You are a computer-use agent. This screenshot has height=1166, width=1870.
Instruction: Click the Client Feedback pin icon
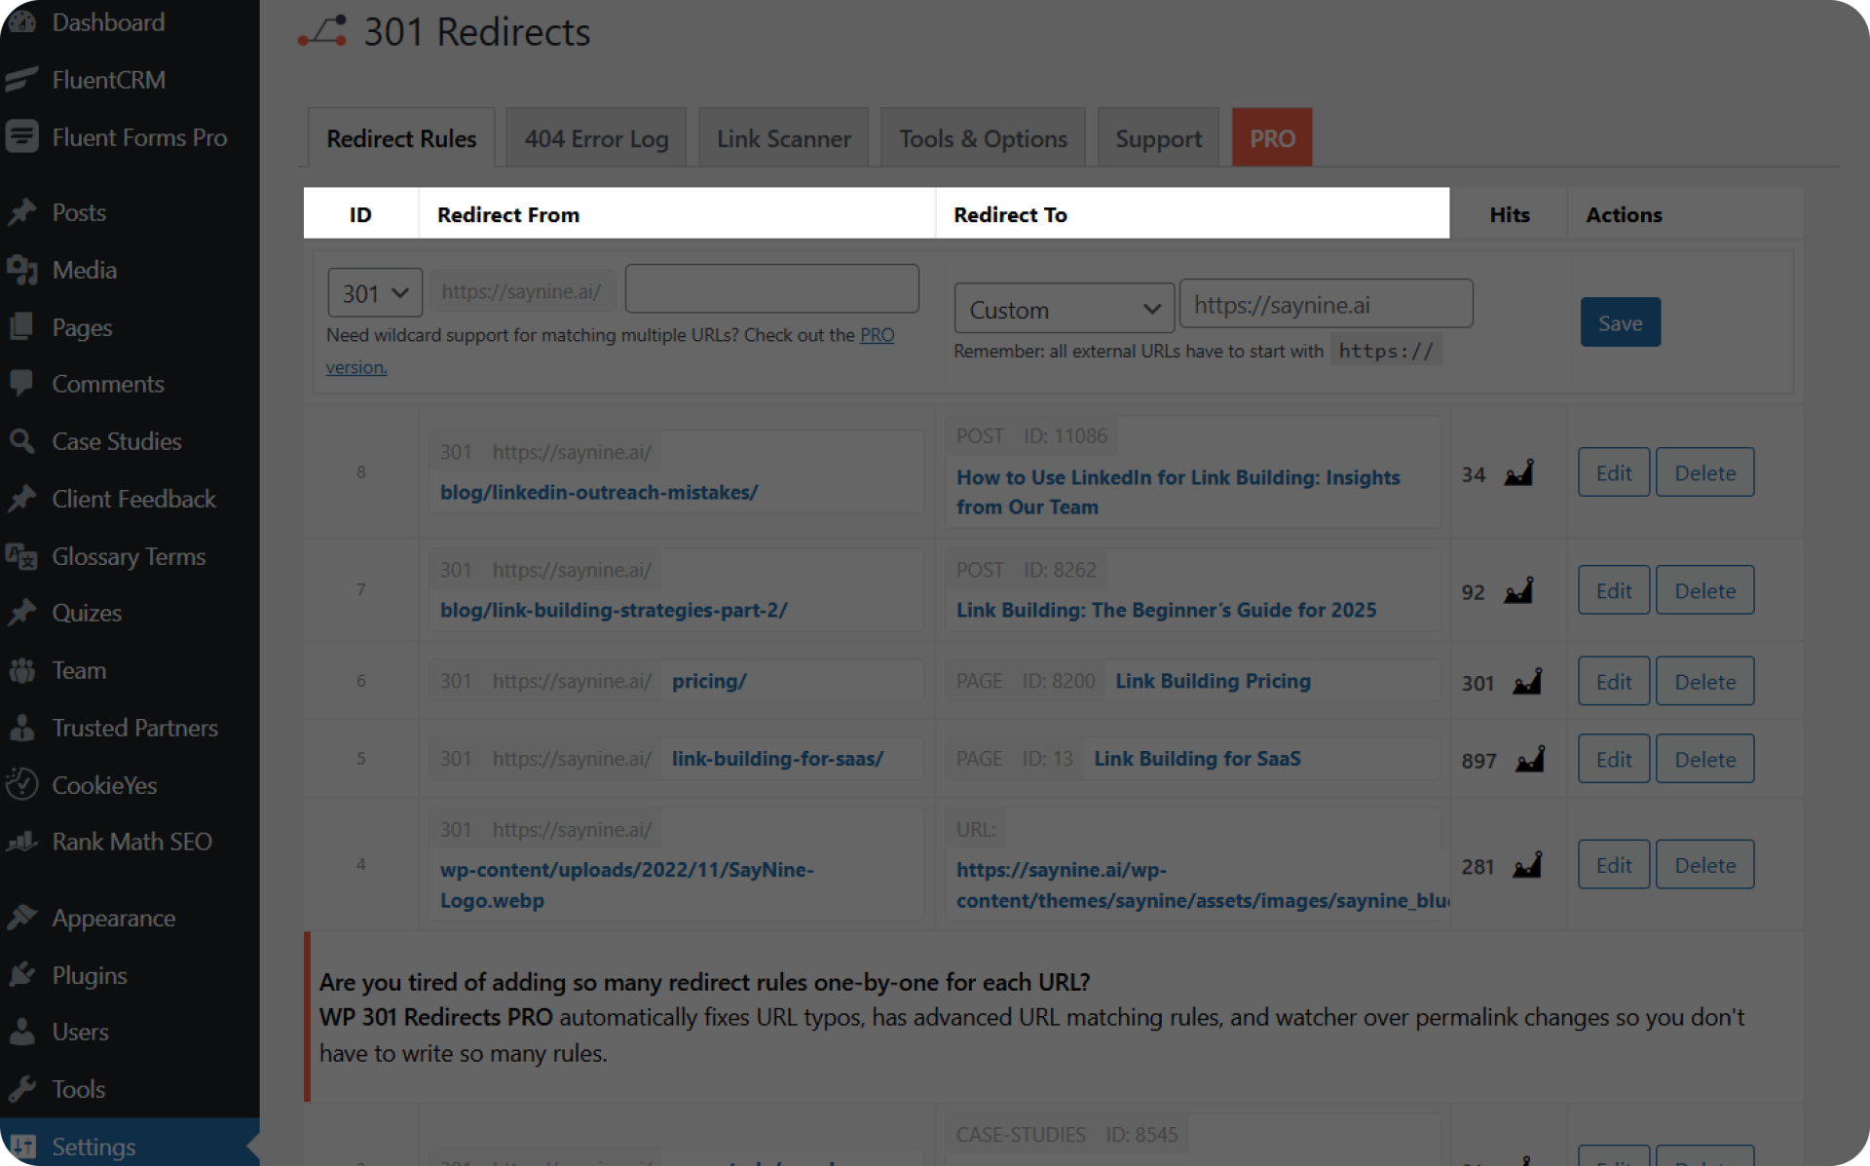[22, 498]
